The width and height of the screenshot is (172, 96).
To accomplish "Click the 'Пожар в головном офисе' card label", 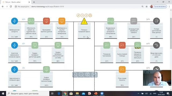I will [x=84, y=31].
